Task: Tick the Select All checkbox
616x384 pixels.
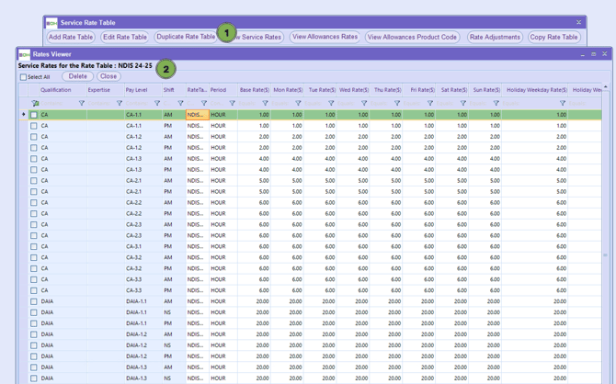Action: click(x=23, y=77)
